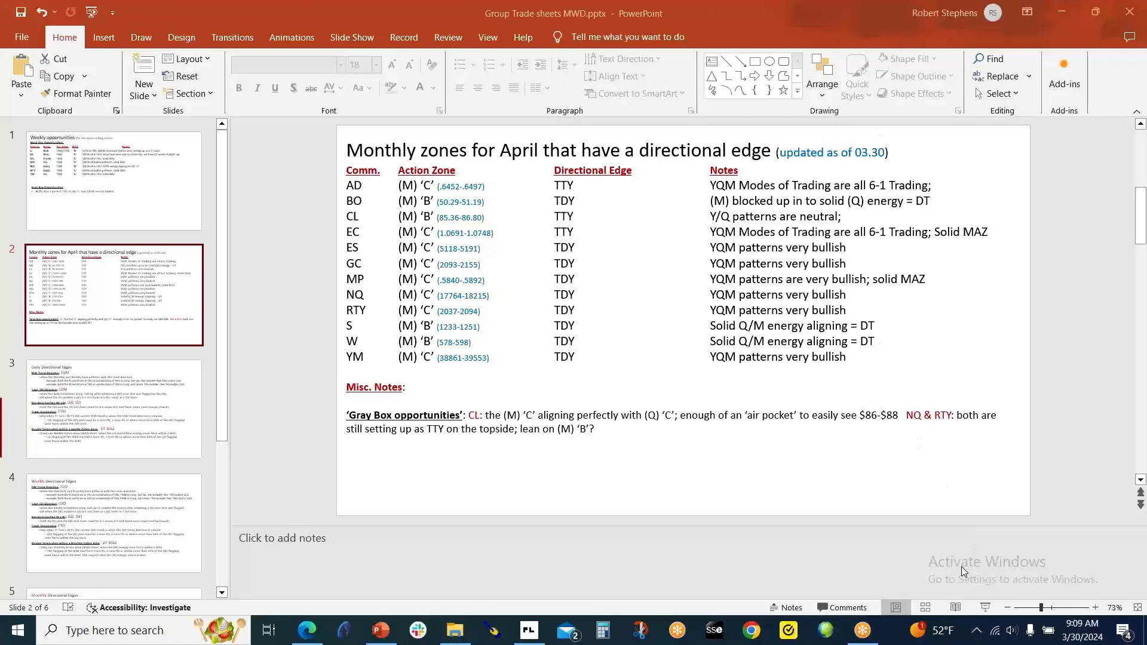Click zoom in plus button

tap(1095, 607)
